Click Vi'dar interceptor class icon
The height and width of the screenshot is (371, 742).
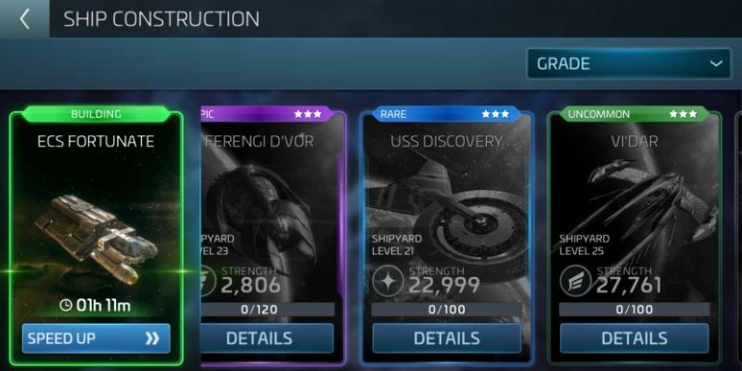(576, 280)
